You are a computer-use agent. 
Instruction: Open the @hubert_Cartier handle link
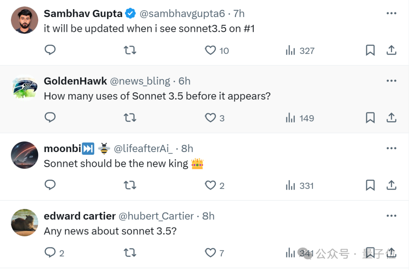(x=156, y=216)
